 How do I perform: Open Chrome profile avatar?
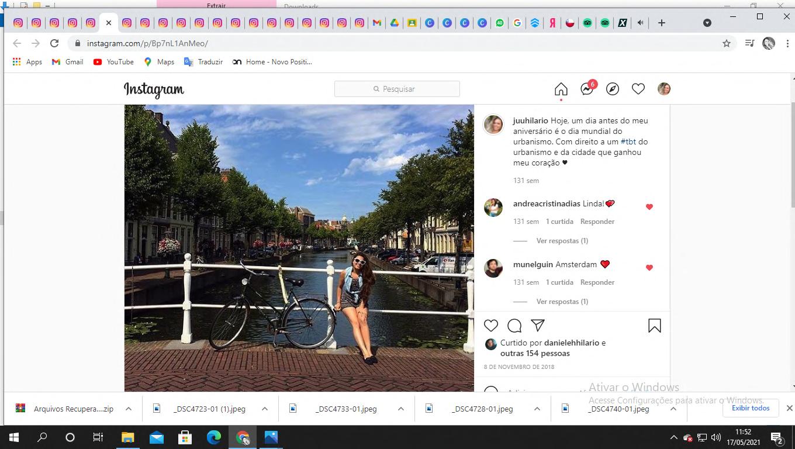click(769, 43)
